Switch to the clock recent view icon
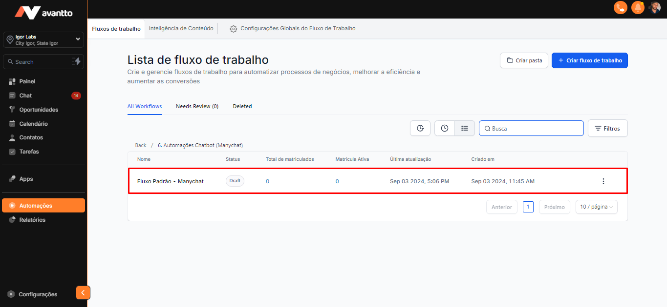Viewport: 667px width, 307px height. [x=445, y=128]
